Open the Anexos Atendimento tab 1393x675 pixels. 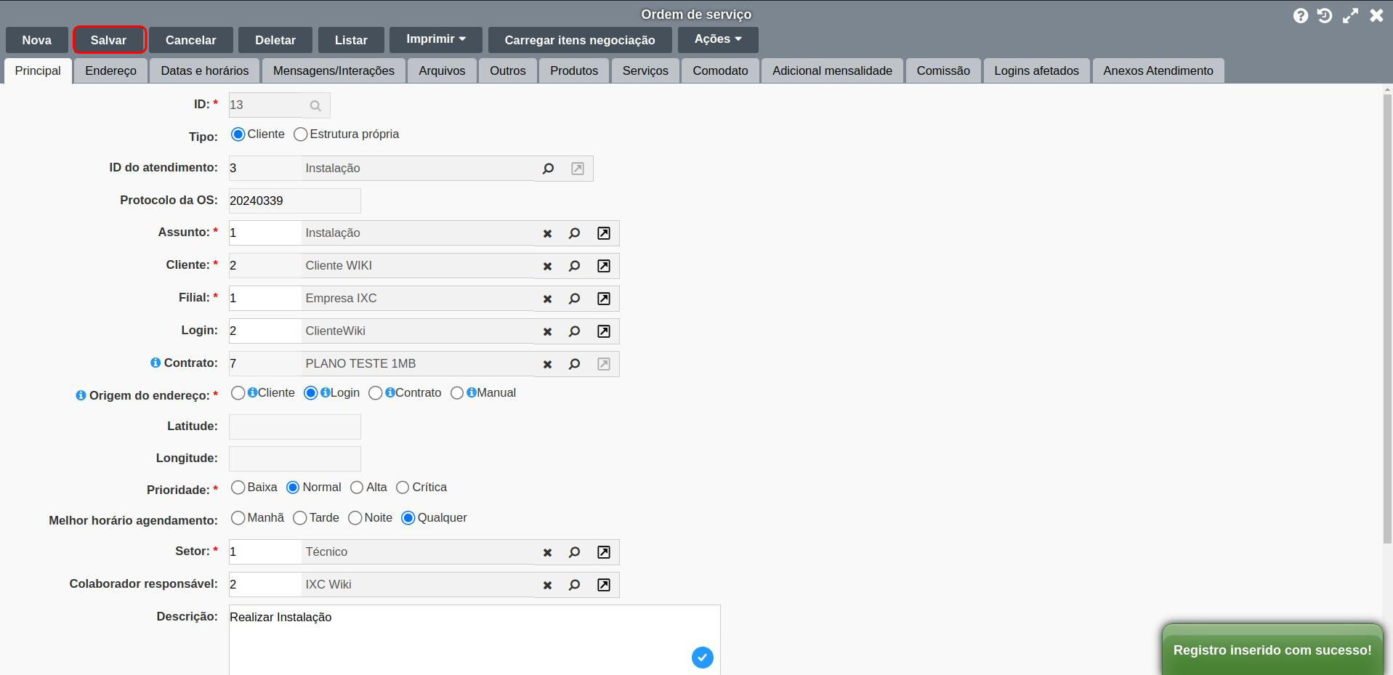point(1158,71)
